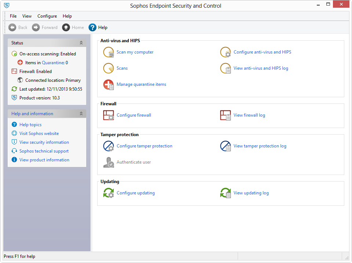This screenshot has height=263, width=352.
Task: Collapse the Status panel
Action: (x=81, y=43)
